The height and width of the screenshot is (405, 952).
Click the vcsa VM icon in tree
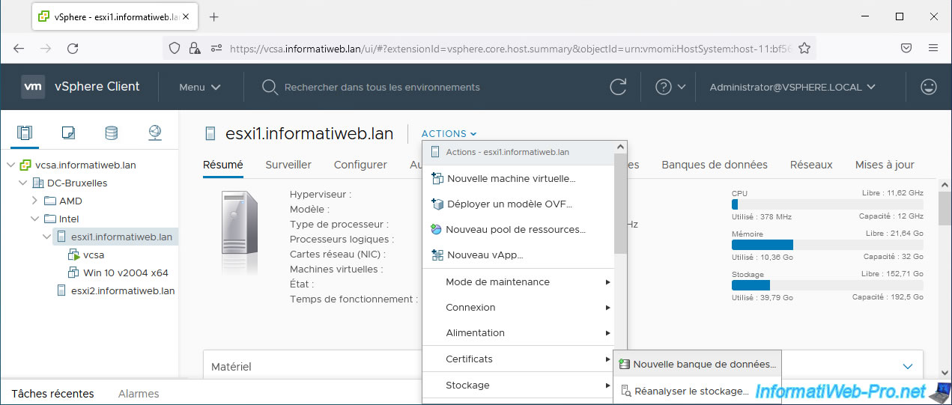coord(74,255)
